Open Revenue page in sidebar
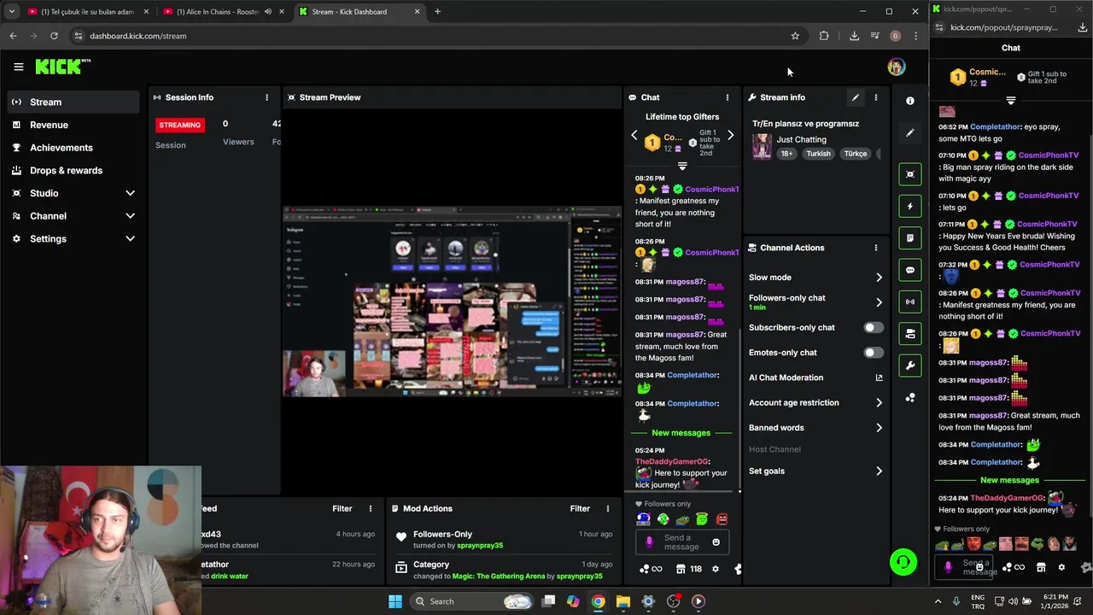 click(73, 125)
